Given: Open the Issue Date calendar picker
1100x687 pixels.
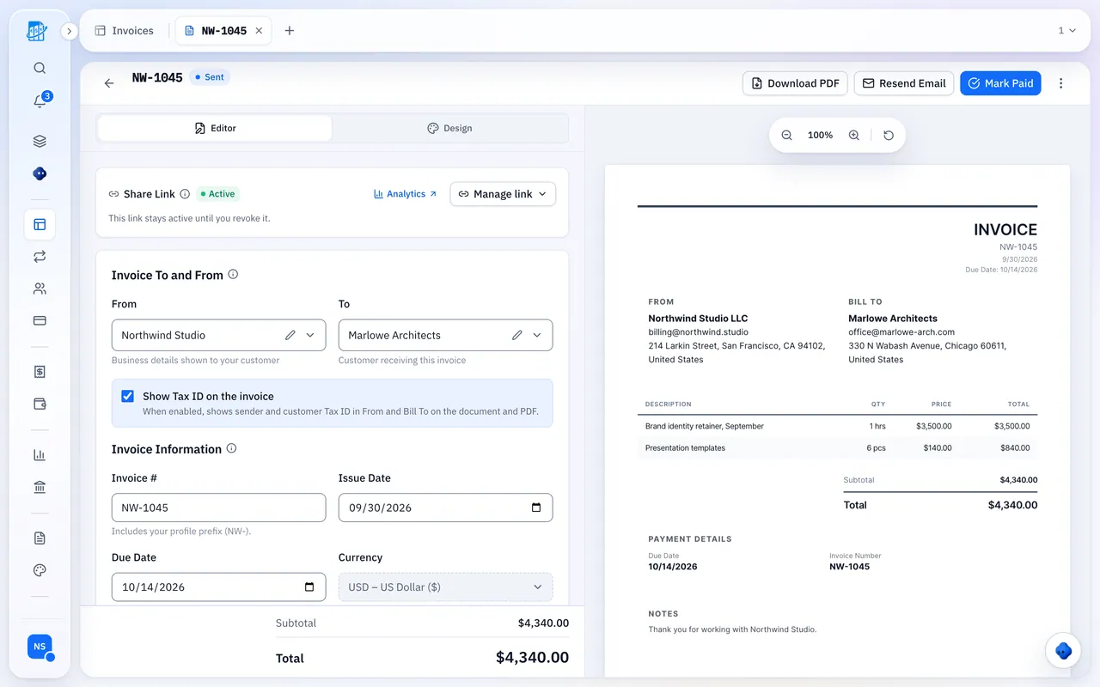Looking at the screenshot, I should pyautogui.click(x=536, y=508).
